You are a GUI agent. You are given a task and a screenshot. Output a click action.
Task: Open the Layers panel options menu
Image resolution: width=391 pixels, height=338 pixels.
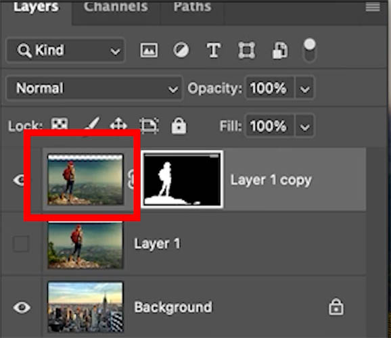point(373,7)
